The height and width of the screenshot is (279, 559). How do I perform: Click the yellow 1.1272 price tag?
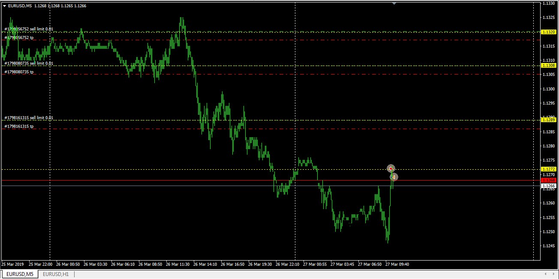[549, 169]
